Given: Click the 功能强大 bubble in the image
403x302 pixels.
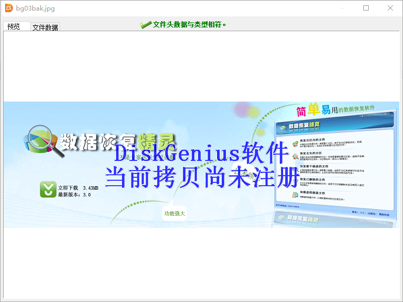Looking at the screenshot, I should pos(174,214).
